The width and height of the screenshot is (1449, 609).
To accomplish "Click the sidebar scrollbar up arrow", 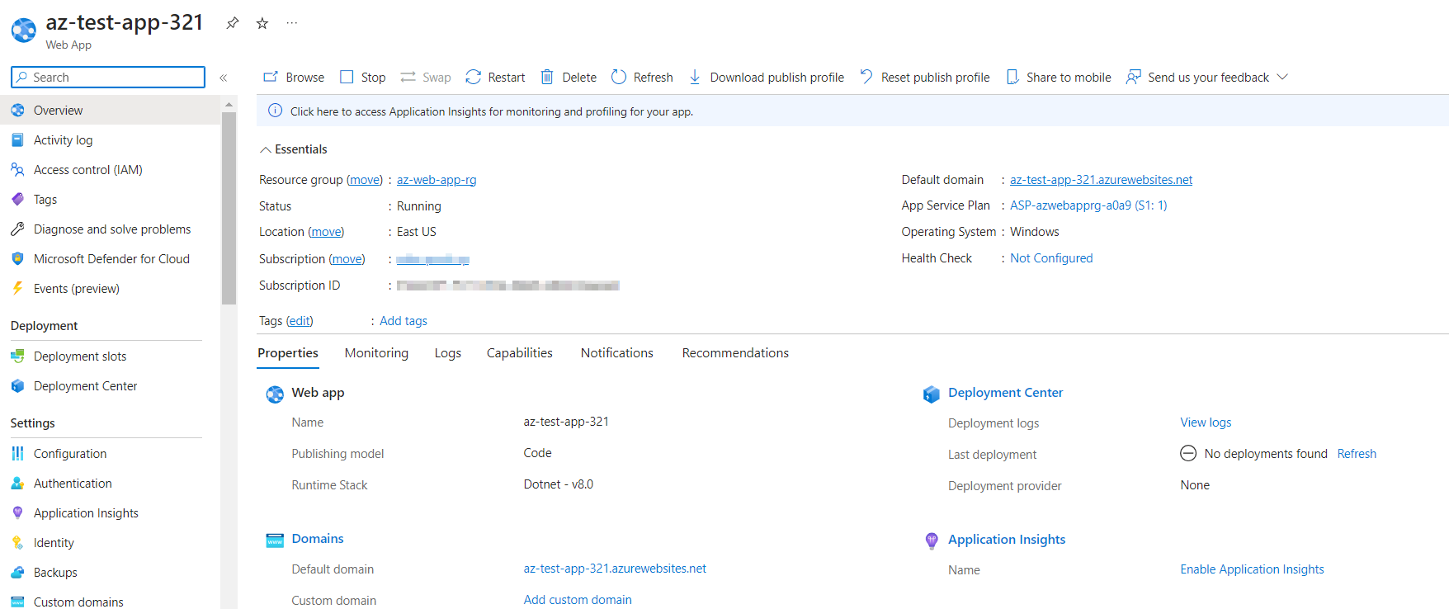I will click(x=229, y=105).
